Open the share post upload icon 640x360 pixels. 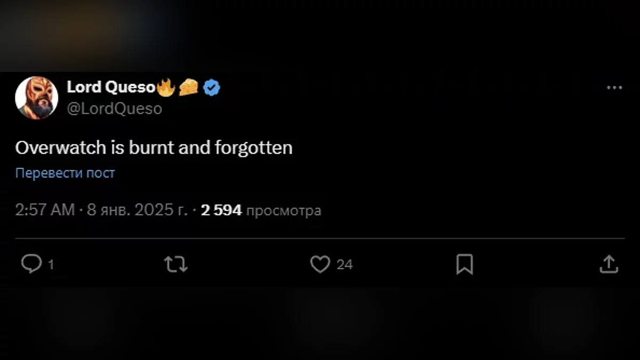click(x=609, y=264)
